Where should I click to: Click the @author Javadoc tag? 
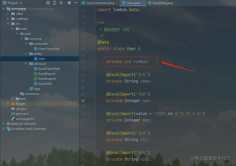coord(112,29)
